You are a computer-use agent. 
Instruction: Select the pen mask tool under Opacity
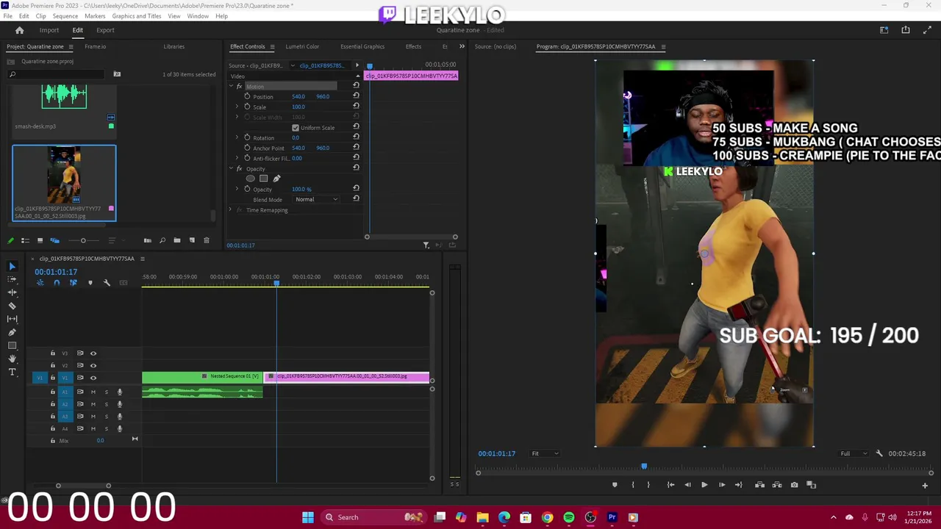click(277, 179)
